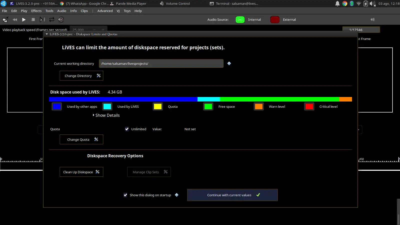Click the video playback speed field 25.000
This screenshot has width=400, height=225.
[88, 29]
